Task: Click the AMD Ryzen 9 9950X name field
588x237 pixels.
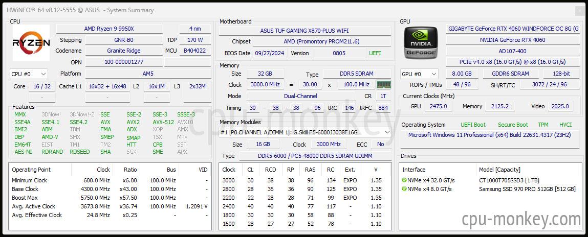Action: (x=109, y=29)
